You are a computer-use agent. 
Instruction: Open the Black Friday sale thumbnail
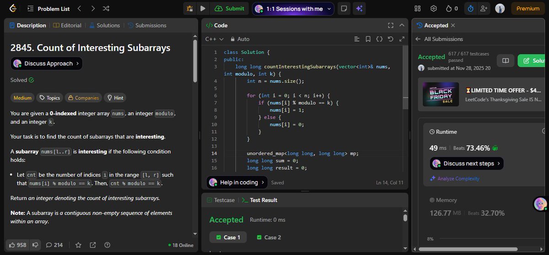point(441,95)
